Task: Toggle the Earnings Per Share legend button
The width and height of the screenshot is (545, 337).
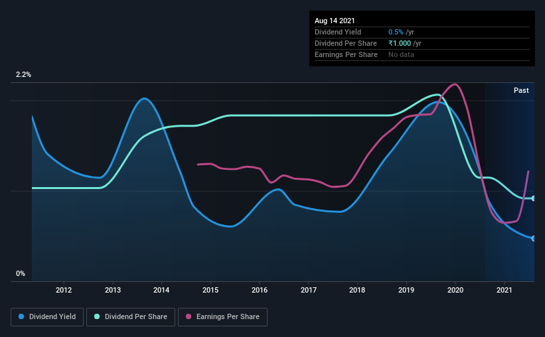Action: click(222, 317)
